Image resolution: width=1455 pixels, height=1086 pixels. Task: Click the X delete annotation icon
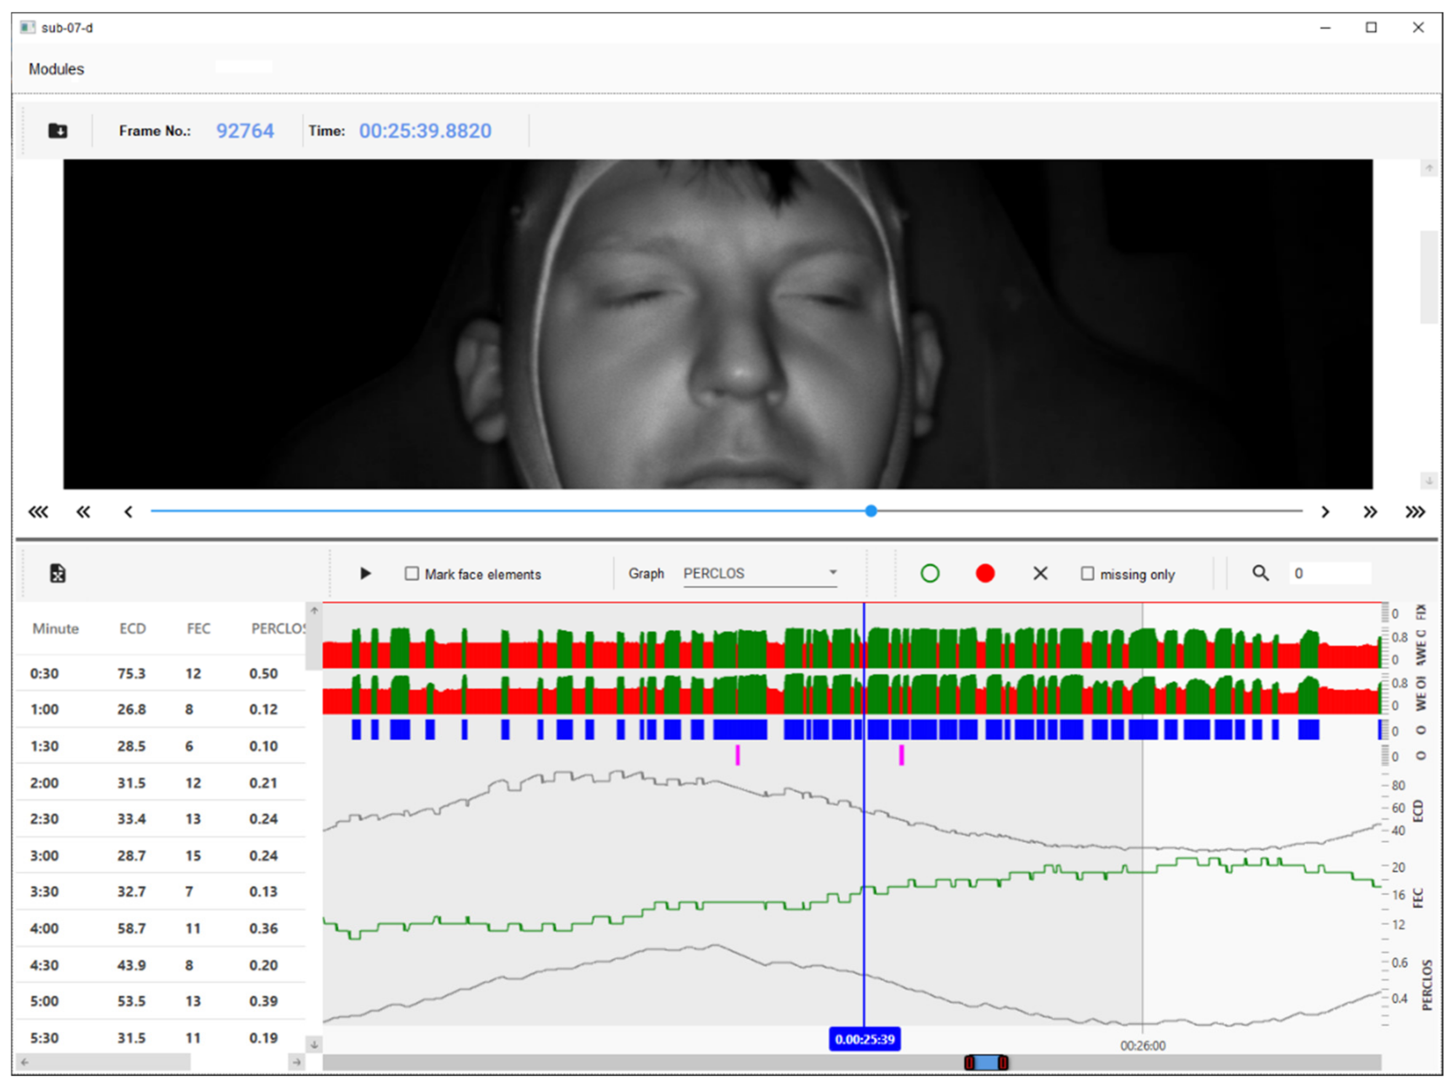click(1040, 573)
